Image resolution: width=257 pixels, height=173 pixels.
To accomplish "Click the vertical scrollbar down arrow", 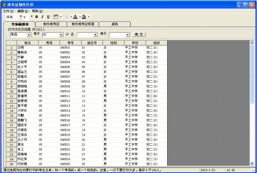I will (x=252, y=163).
